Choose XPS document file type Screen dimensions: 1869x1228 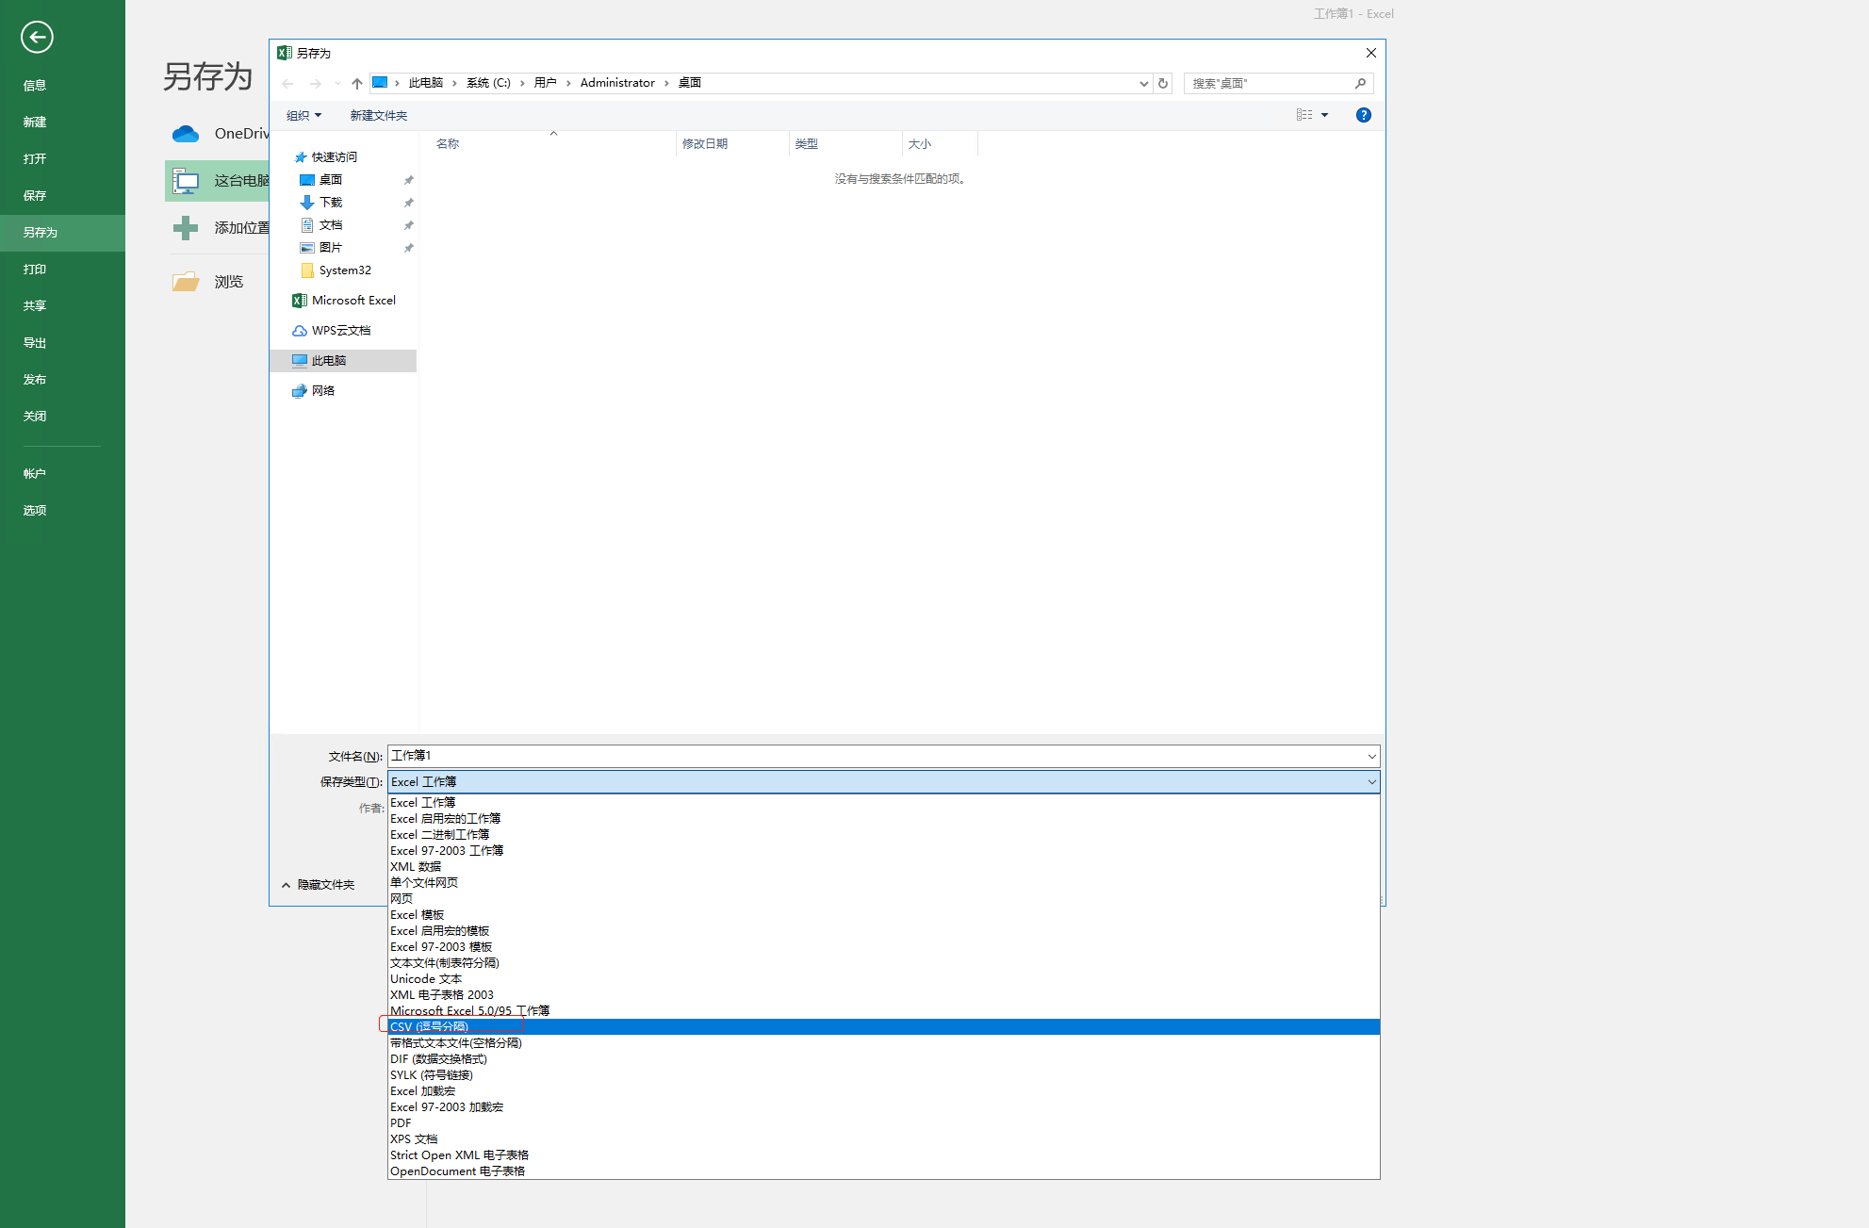coord(884,1139)
